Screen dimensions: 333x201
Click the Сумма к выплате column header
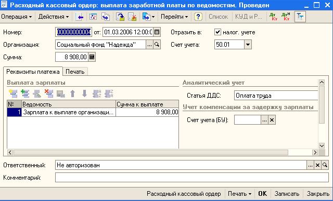point(147,104)
